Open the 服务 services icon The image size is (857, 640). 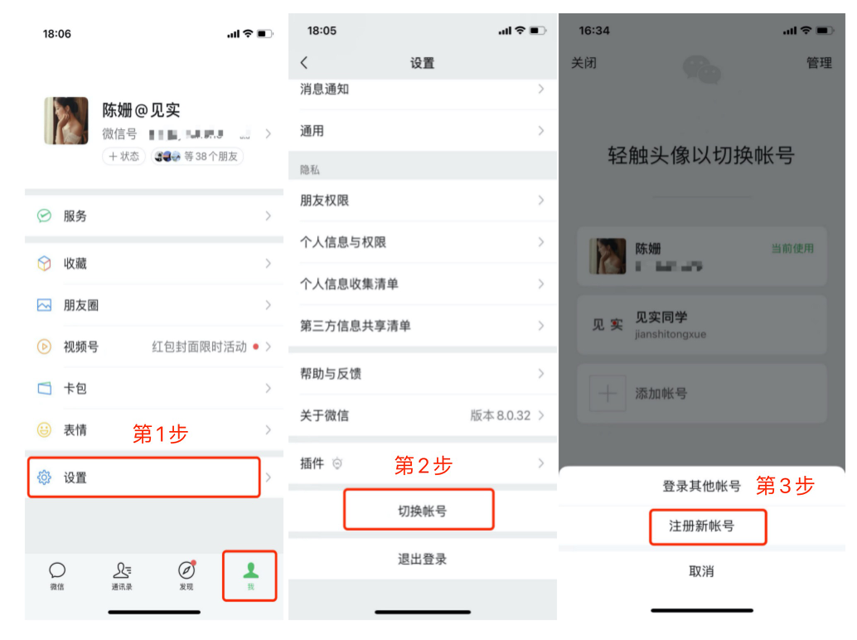coord(44,216)
